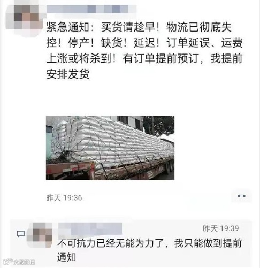This screenshot has height=268, width=260.
Task: Select the line starting with 紧急通知
Action: point(139,27)
